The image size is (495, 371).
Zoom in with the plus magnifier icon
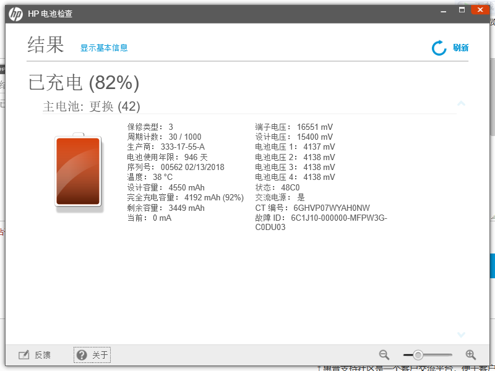[471, 355]
